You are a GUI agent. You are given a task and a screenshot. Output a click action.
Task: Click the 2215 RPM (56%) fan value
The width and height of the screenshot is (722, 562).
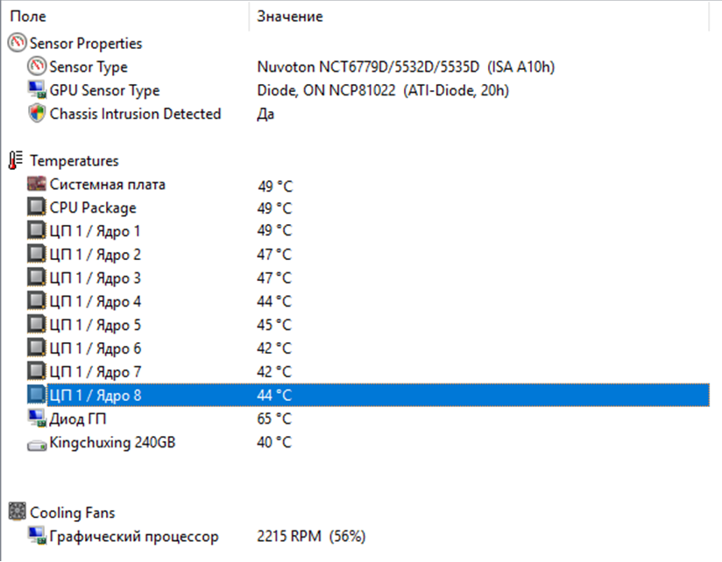point(311,537)
